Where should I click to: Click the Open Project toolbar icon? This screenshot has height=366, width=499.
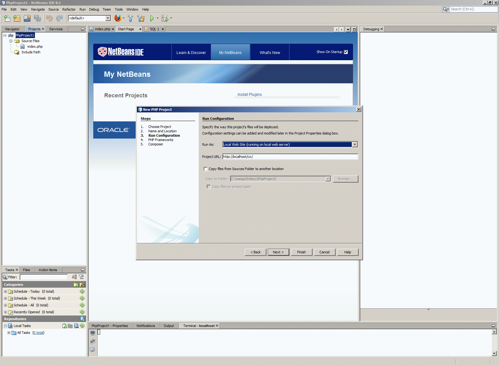27,18
